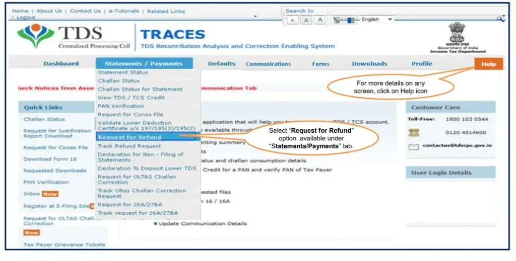
Task: Click the e-Tutorials link
Action: (x=124, y=11)
